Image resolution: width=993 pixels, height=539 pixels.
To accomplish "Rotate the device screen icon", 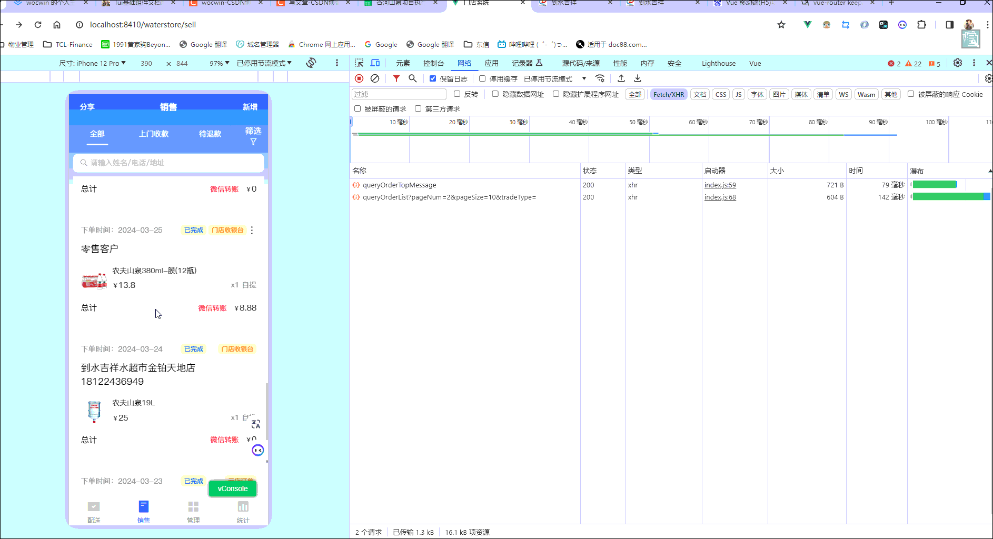I will (x=311, y=63).
